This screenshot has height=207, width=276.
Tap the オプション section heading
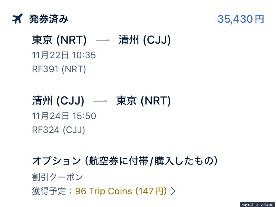click(x=125, y=161)
